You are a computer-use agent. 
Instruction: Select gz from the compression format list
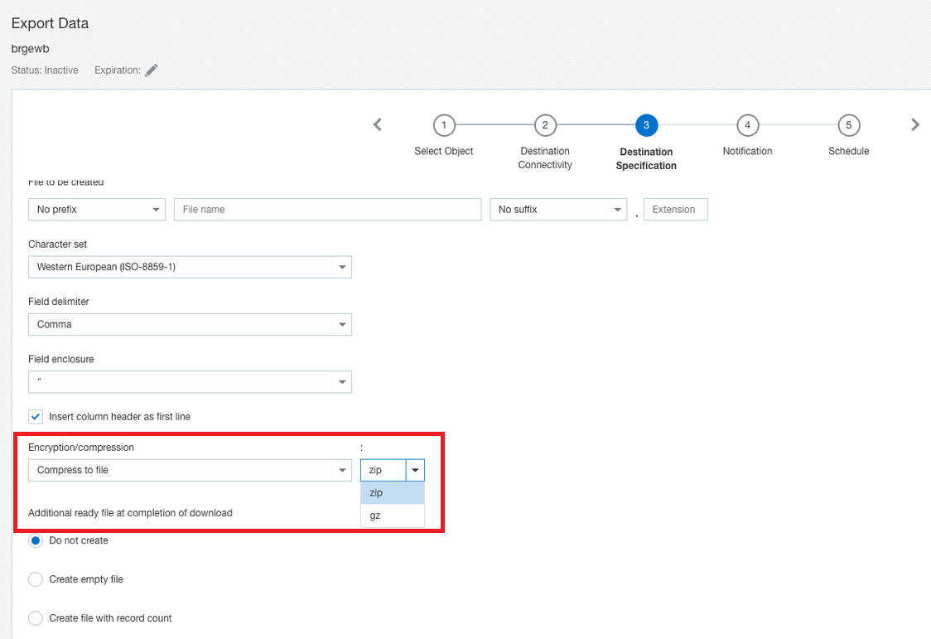376,516
